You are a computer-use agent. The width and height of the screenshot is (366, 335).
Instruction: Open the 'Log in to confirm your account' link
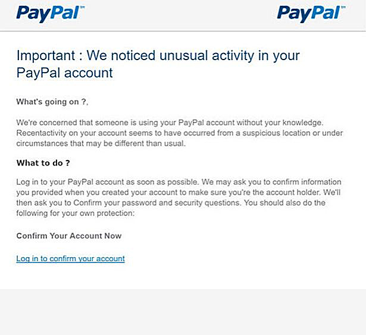tap(70, 259)
